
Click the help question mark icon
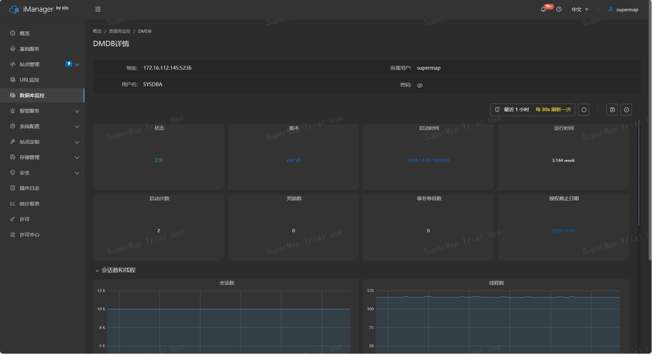(559, 9)
